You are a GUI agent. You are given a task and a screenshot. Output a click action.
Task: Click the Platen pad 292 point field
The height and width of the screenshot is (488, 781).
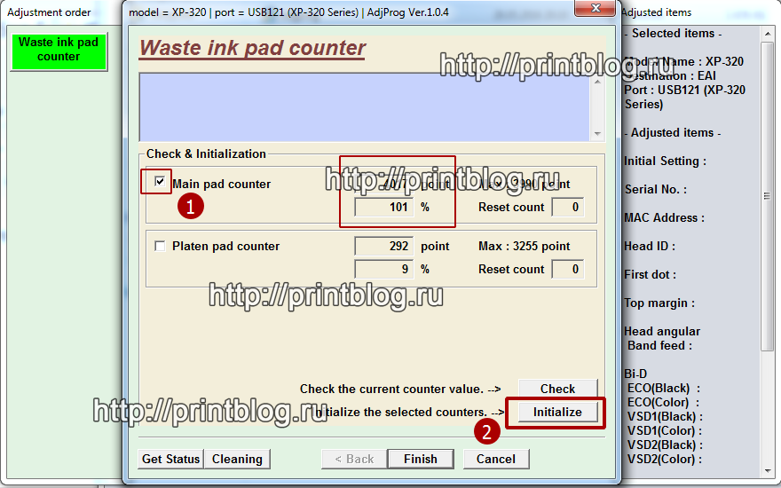click(x=383, y=246)
